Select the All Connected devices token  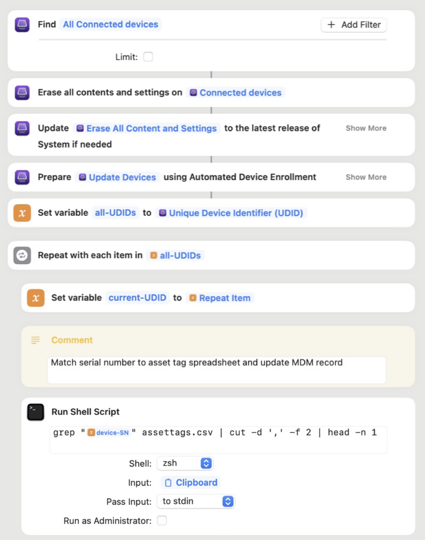click(110, 24)
